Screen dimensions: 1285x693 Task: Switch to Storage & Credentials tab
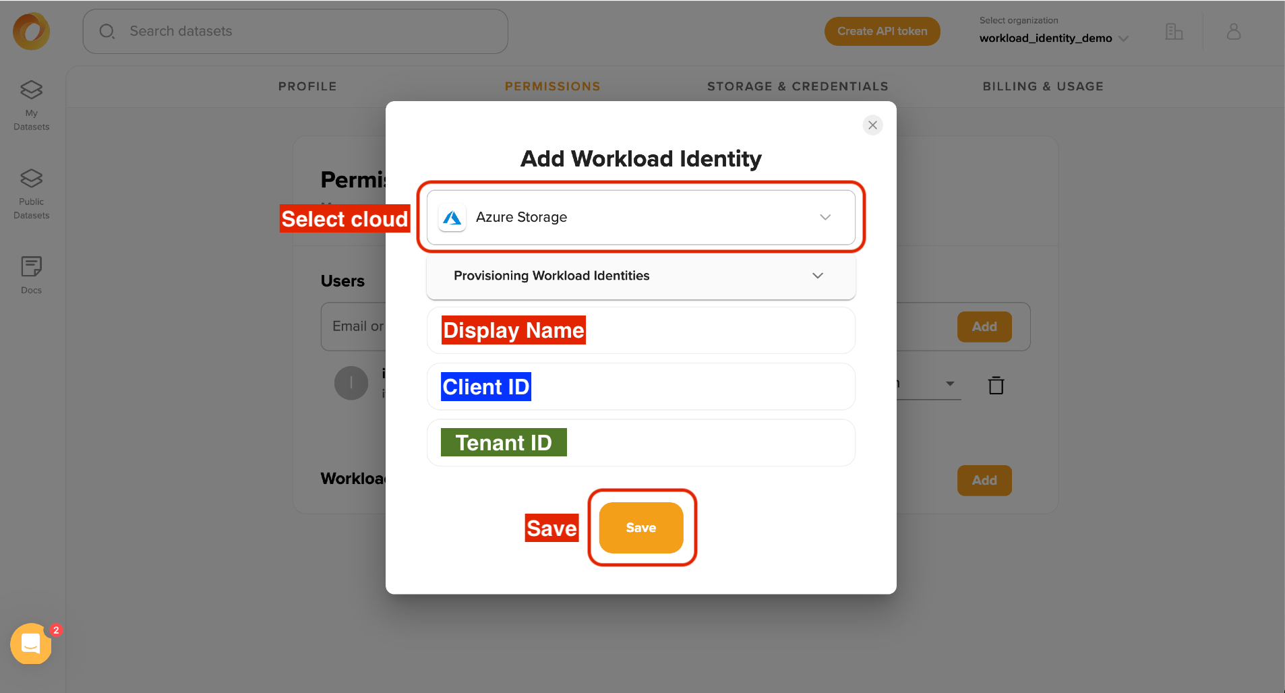tap(798, 86)
